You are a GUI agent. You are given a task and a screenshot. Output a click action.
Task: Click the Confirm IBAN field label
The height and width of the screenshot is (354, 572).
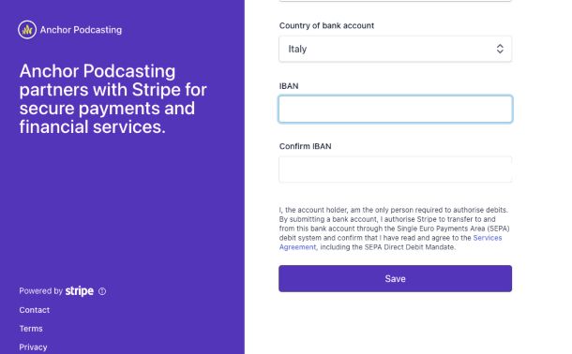(306, 146)
